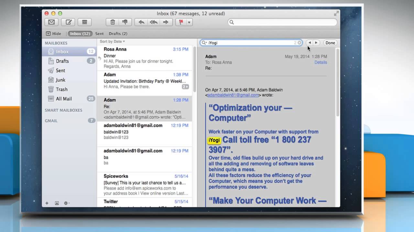
Task: Reply to the selected message
Action: pyautogui.click(x=141, y=22)
